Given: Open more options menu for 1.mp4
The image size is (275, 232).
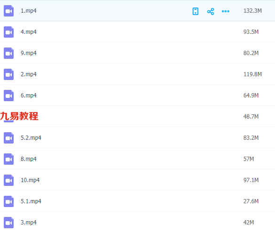Looking at the screenshot, I should click(x=225, y=11).
